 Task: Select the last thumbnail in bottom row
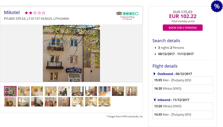[104, 102]
